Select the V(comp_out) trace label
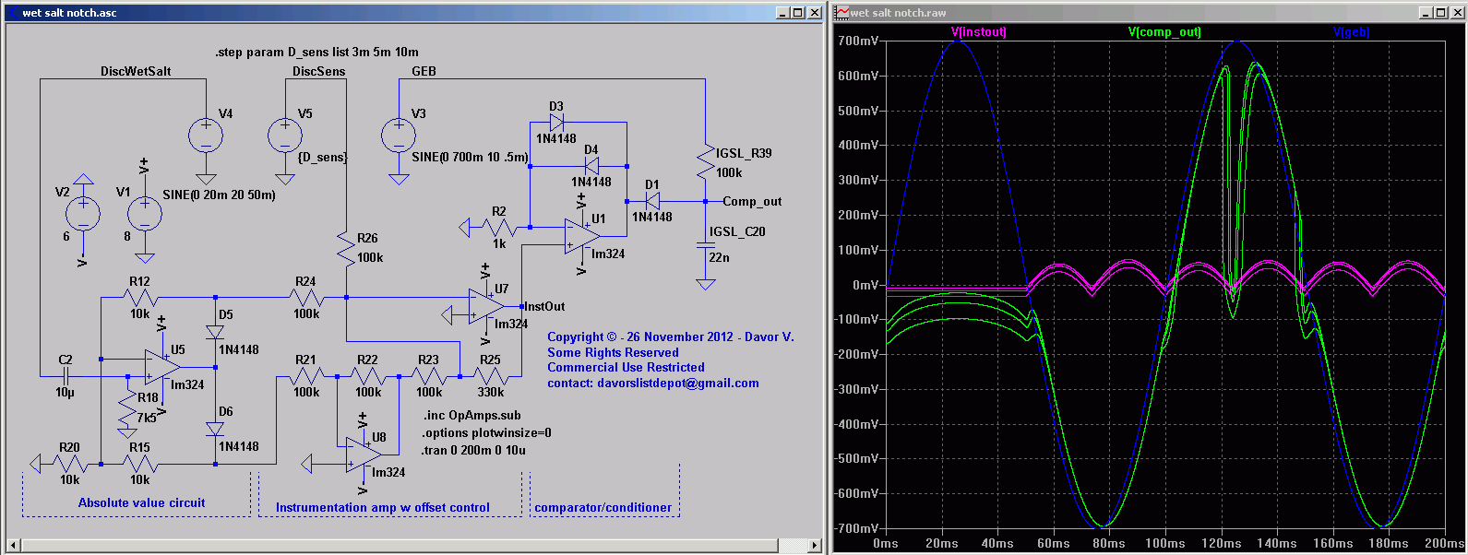The width and height of the screenshot is (1468, 555). (x=1164, y=32)
